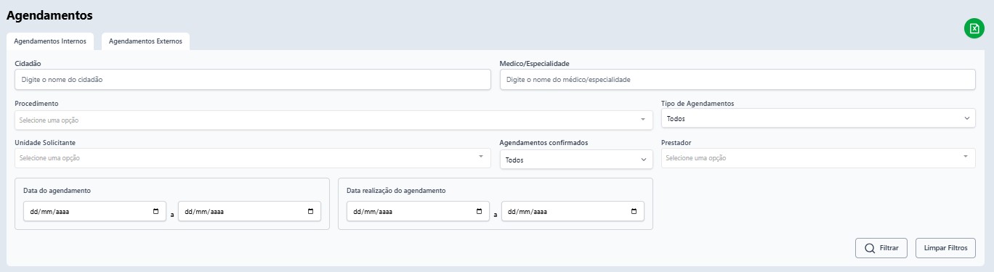
Task: Click end date of Data do agendamento
Action: click(x=249, y=212)
